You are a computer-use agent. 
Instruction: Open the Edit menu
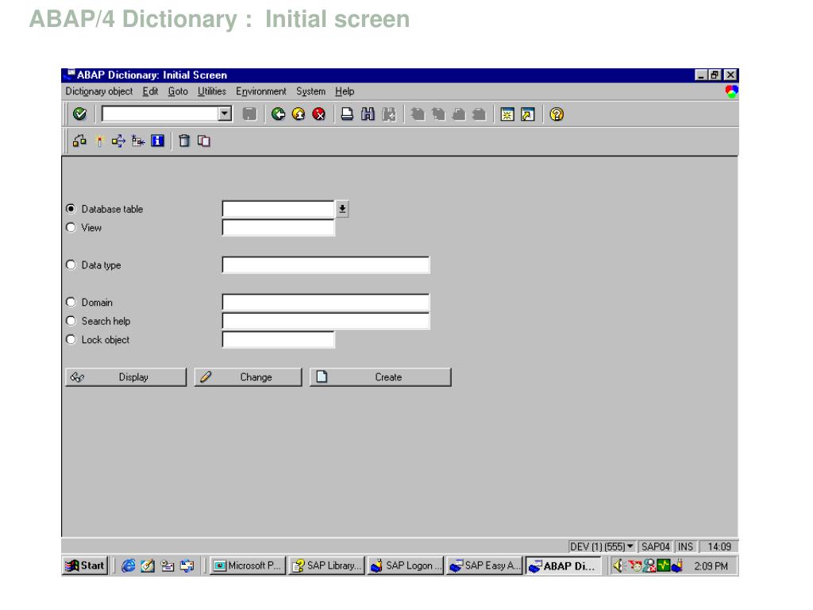[x=150, y=91]
